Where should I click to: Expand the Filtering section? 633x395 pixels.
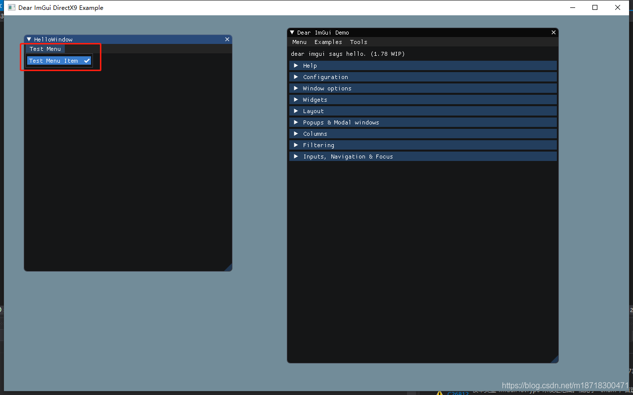click(423, 145)
